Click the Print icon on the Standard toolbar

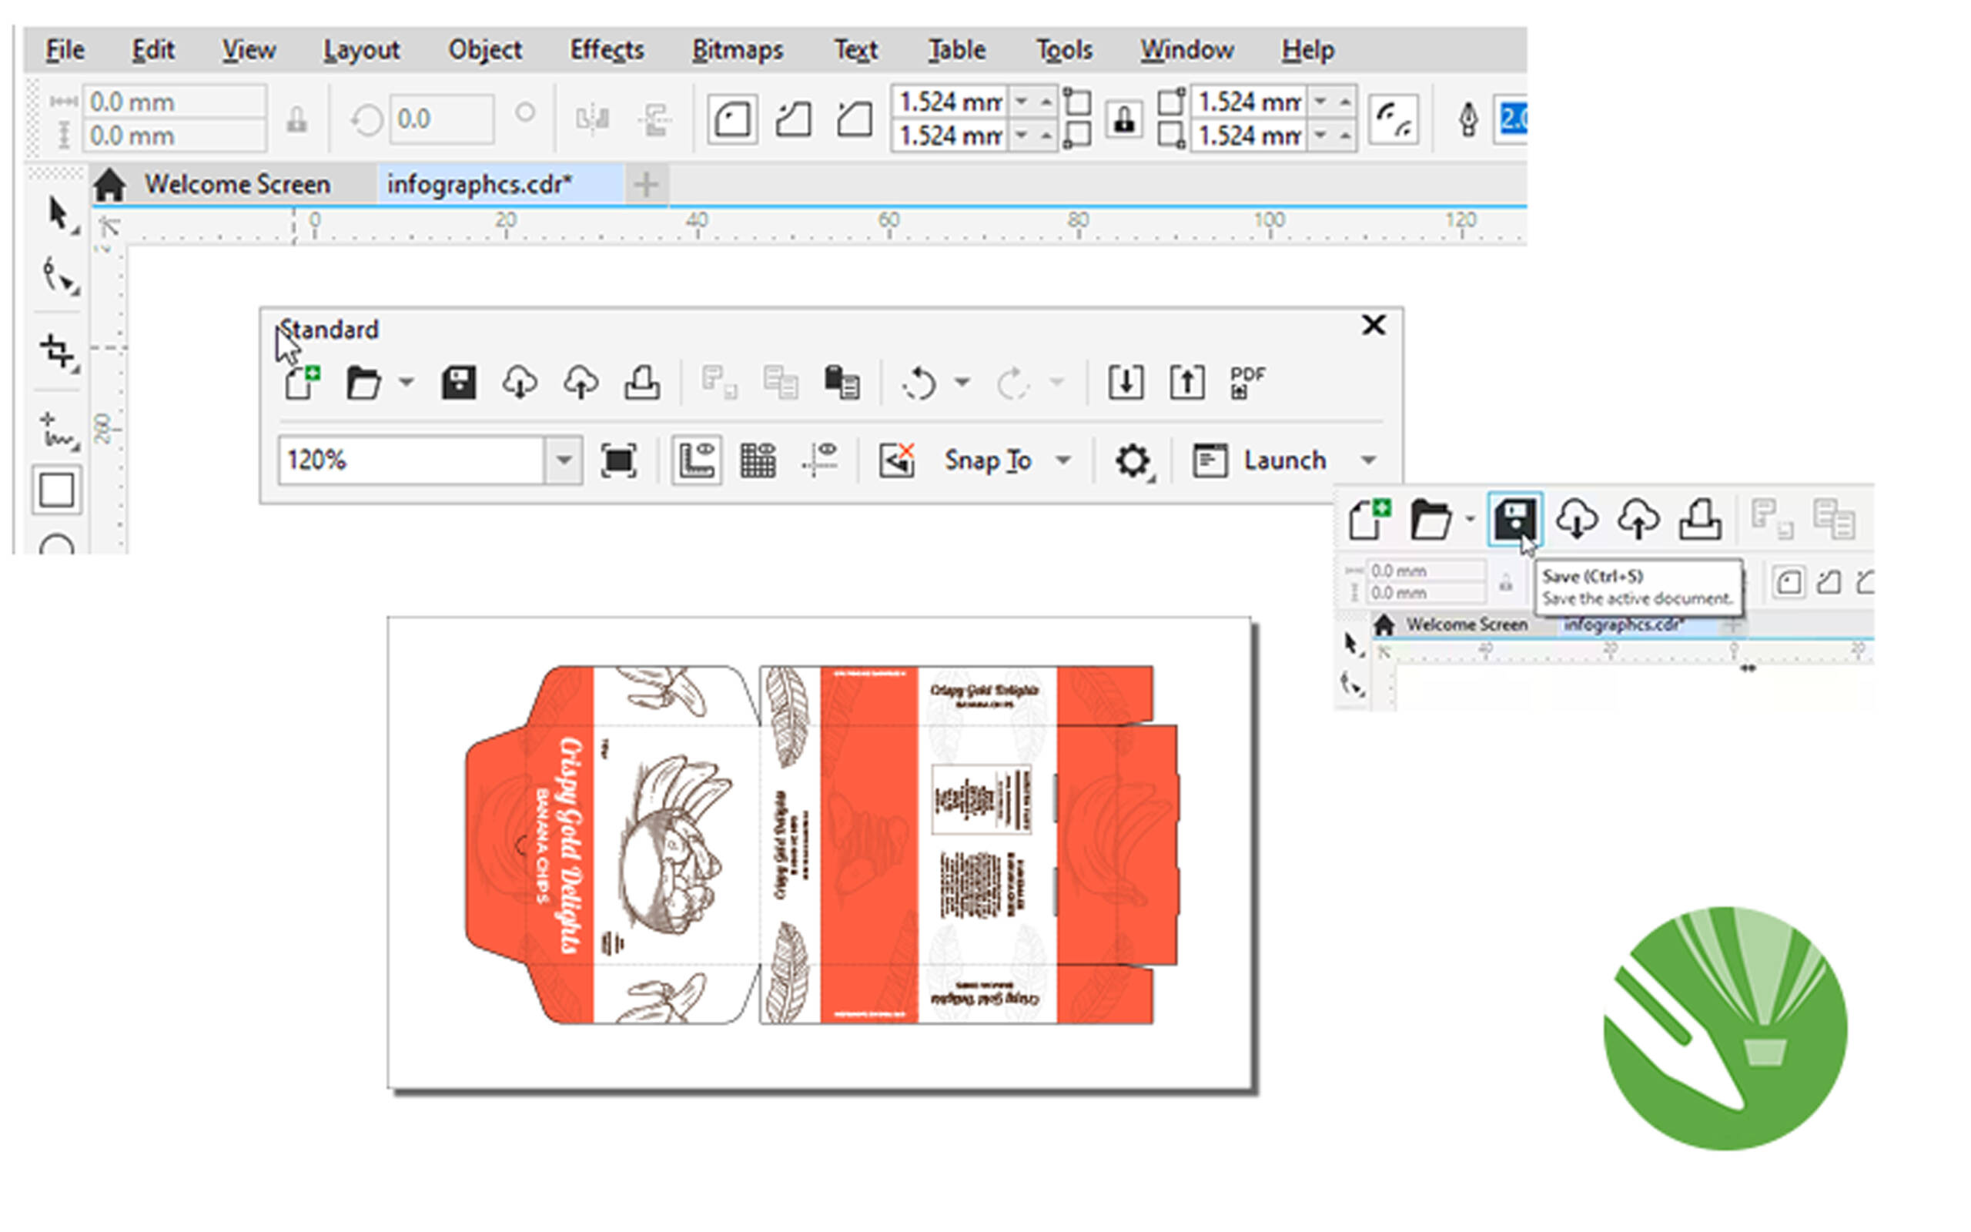coord(643,381)
